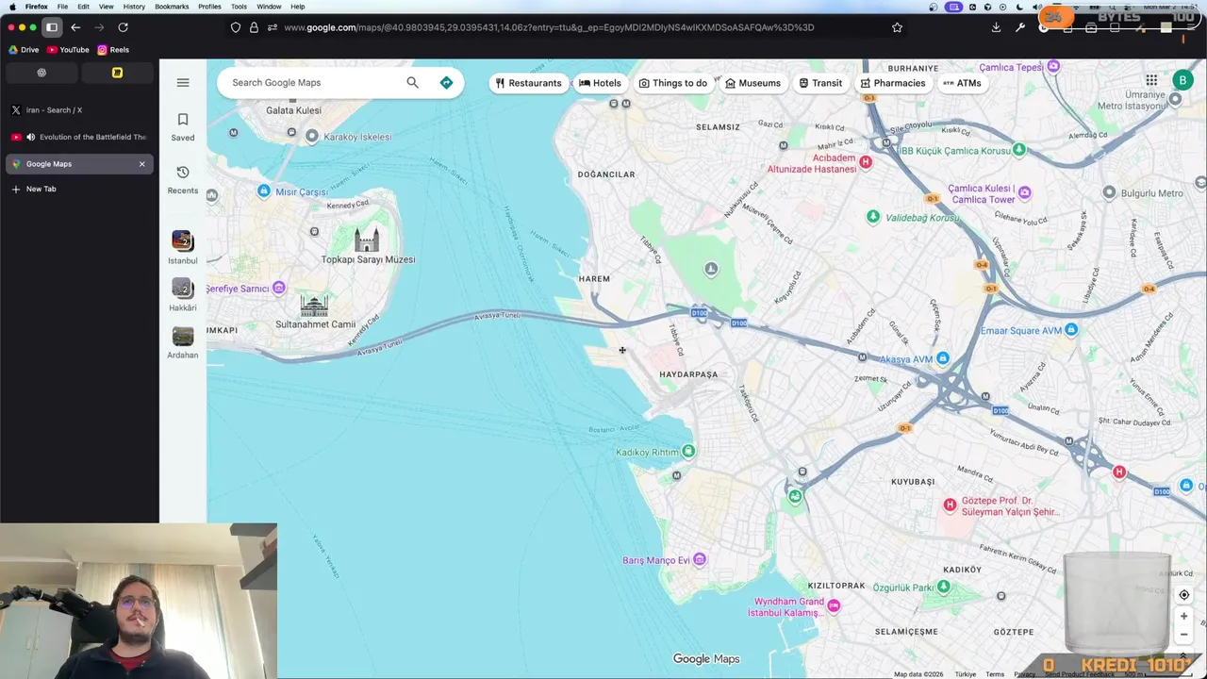
Task: Select the Barış Manço Evi museum pin
Action: (x=699, y=560)
